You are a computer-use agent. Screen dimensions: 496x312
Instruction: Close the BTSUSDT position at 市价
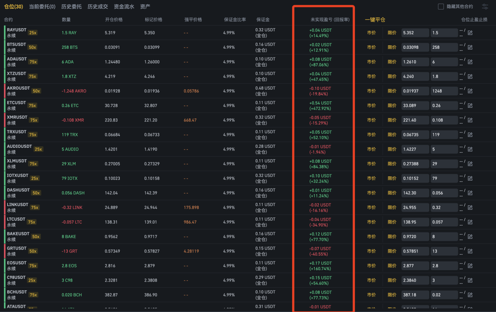click(x=371, y=47)
